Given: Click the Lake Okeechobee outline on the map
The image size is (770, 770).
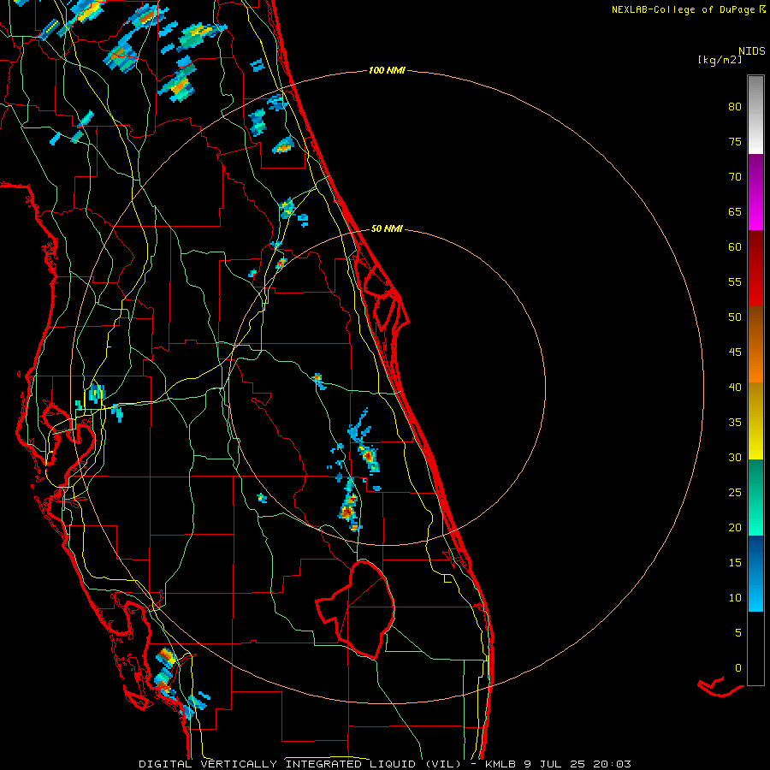Looking at the screenshot, I should point(357,609).
